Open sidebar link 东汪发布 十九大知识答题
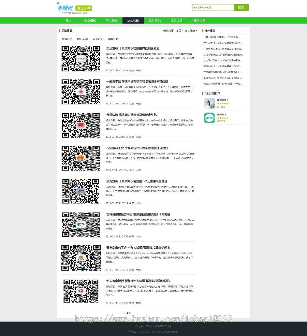The height and width of the screenshot is (336, 307). [x=223, y=43]
